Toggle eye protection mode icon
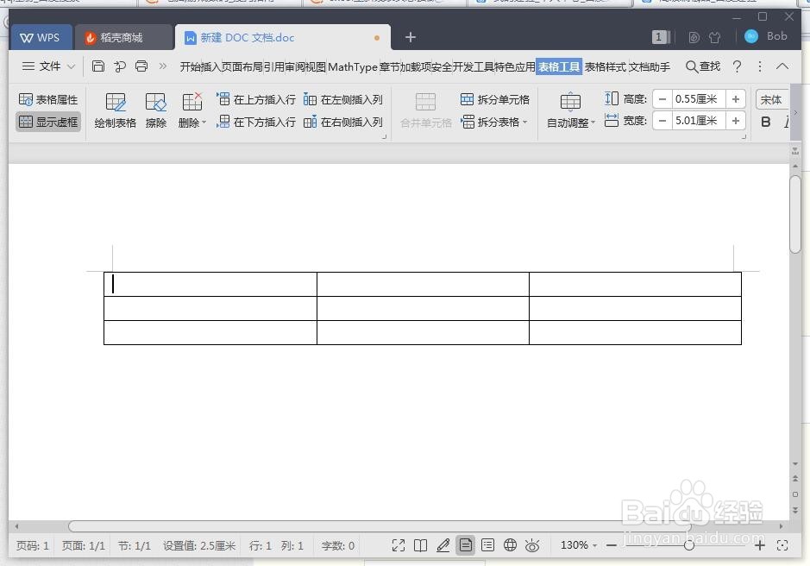Image resolution: width=810 pixels, height=566 pixels. 532,545
